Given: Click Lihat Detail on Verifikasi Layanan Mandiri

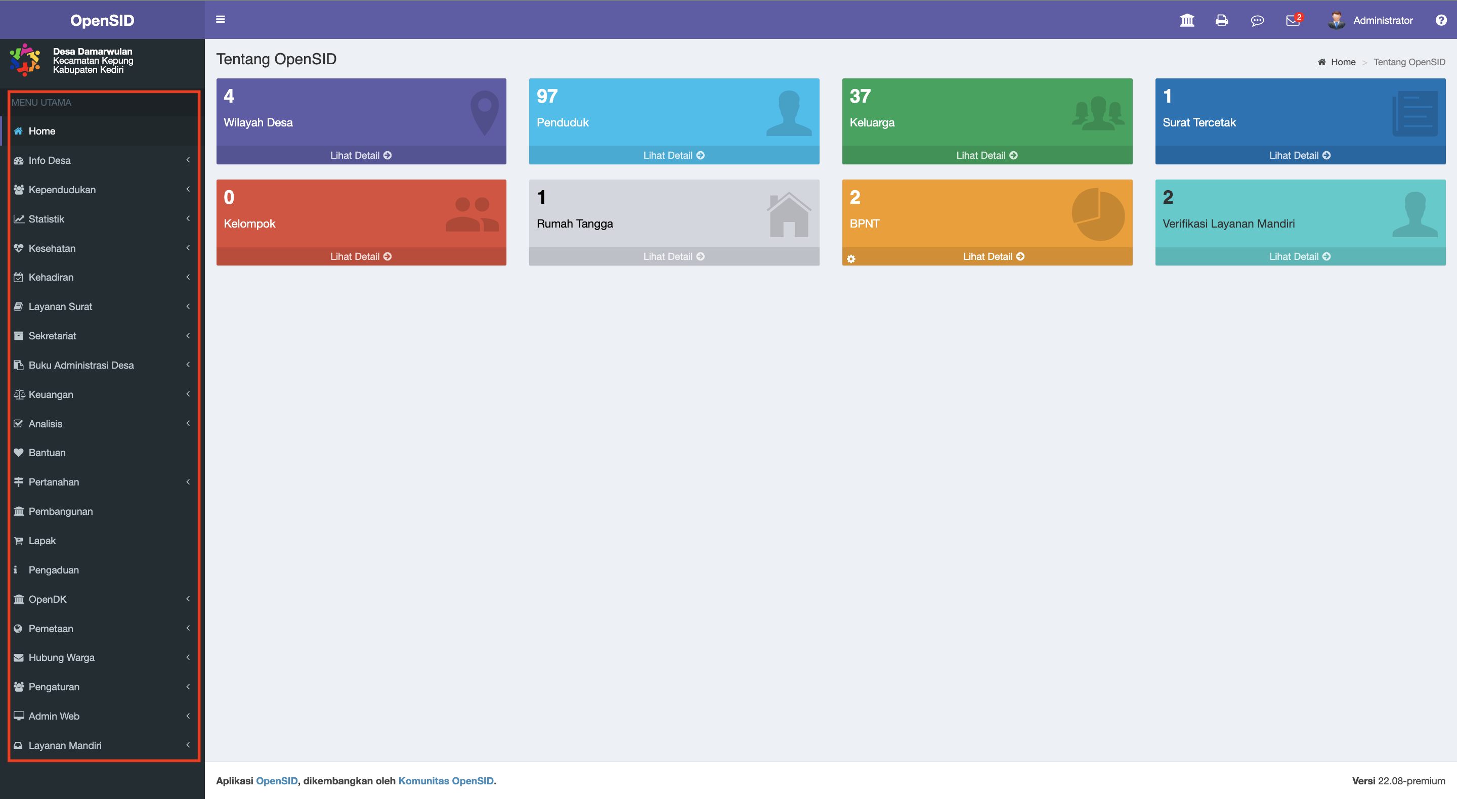Looking at the screenshot, I should tap(1300, 256).
